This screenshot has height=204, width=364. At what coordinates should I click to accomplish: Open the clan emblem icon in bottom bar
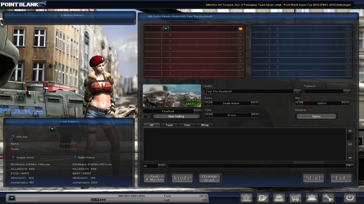click(246, 198)
